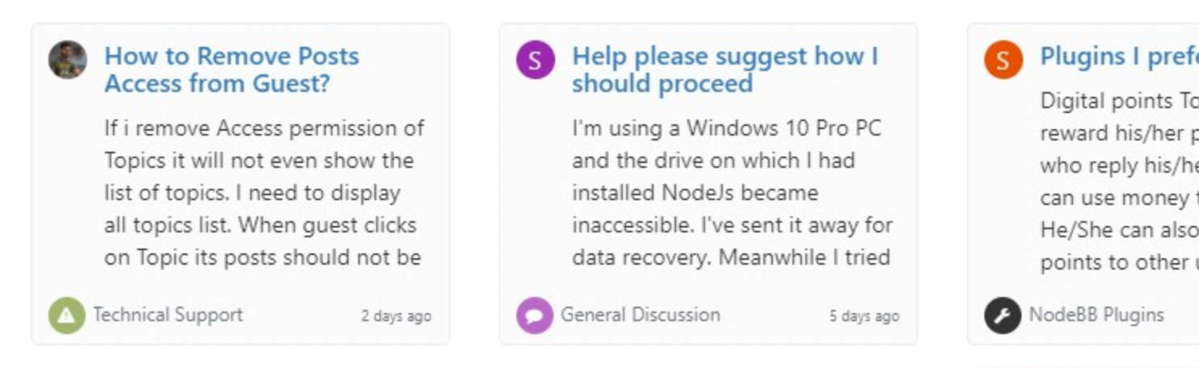Click the orange S user avatar
1199x368 pixels.
click(1003, 60)
